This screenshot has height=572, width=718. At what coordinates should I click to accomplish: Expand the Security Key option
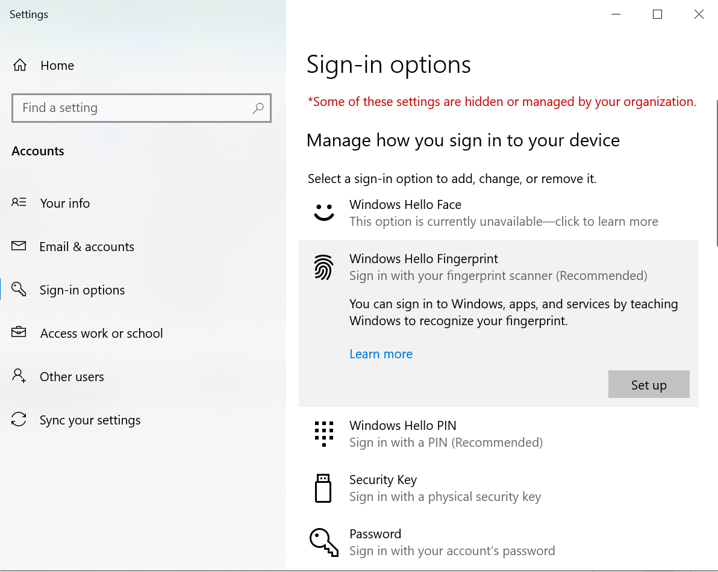coord(499,488)
